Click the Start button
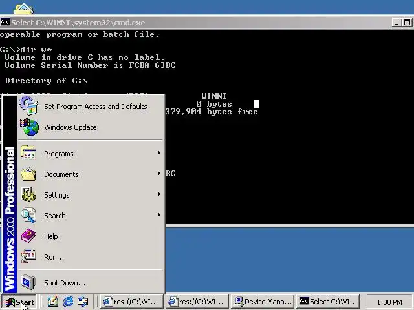 pyautogui.click(x=19, y=302)
